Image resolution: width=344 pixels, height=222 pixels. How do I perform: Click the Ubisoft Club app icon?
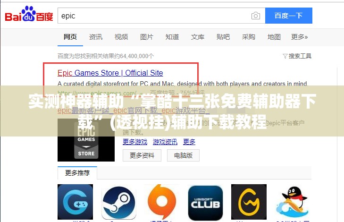click(205, 203)
